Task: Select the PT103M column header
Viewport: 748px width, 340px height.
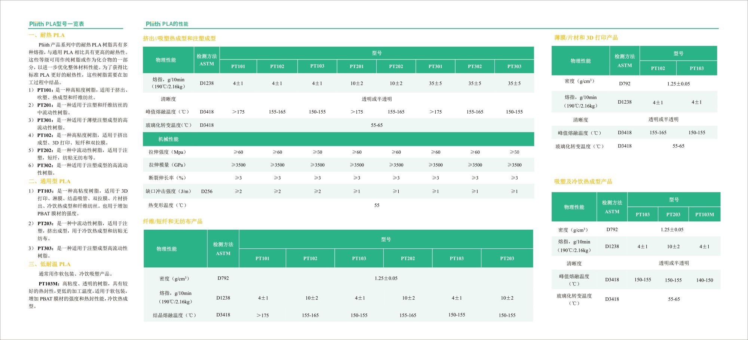Action: (x=705, y=214)
